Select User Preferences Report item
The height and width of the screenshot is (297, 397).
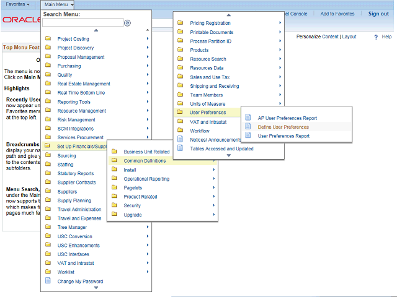point(283,136)
